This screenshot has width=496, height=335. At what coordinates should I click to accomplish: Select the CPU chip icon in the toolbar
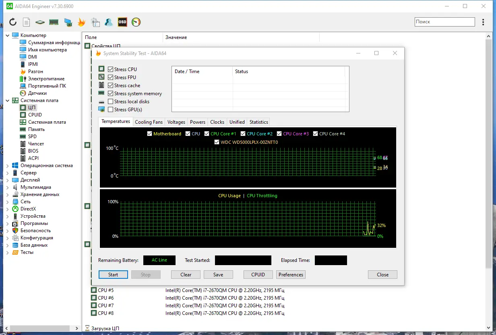[40, 22]
